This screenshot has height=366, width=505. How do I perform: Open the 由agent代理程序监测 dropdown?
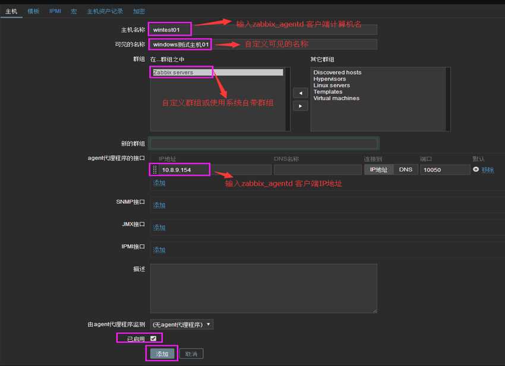pyautogui.click(x=182, y=324)
